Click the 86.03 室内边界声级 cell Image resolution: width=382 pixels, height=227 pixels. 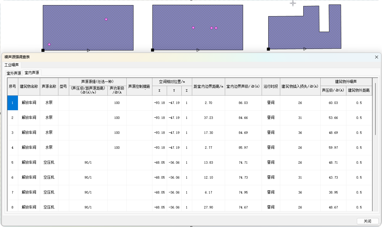click(x=243, y=103)
